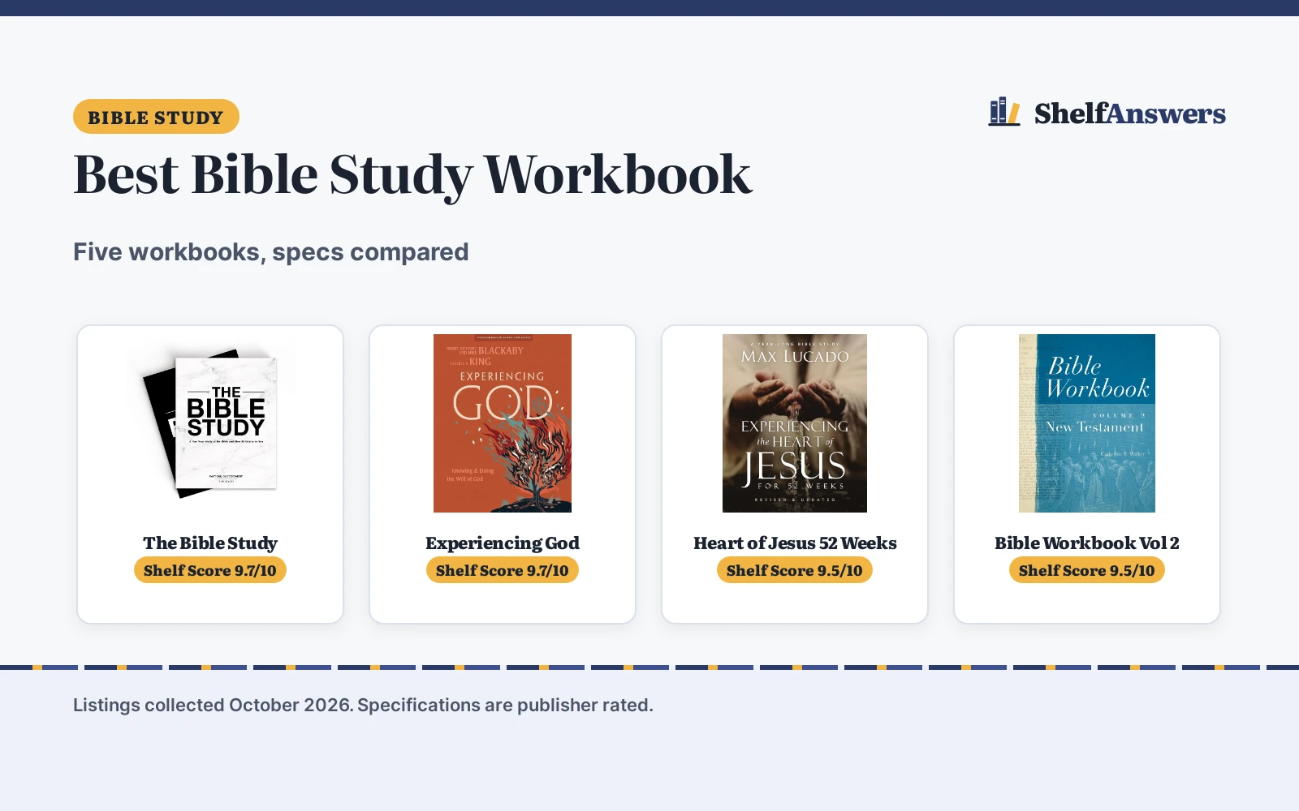
Task: Open the Experiencing God cover thumbnail
Action: [503, 423]
